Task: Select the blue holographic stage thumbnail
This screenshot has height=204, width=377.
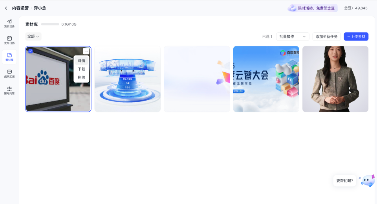Action: pyautogui.click(x=127, y=79)
